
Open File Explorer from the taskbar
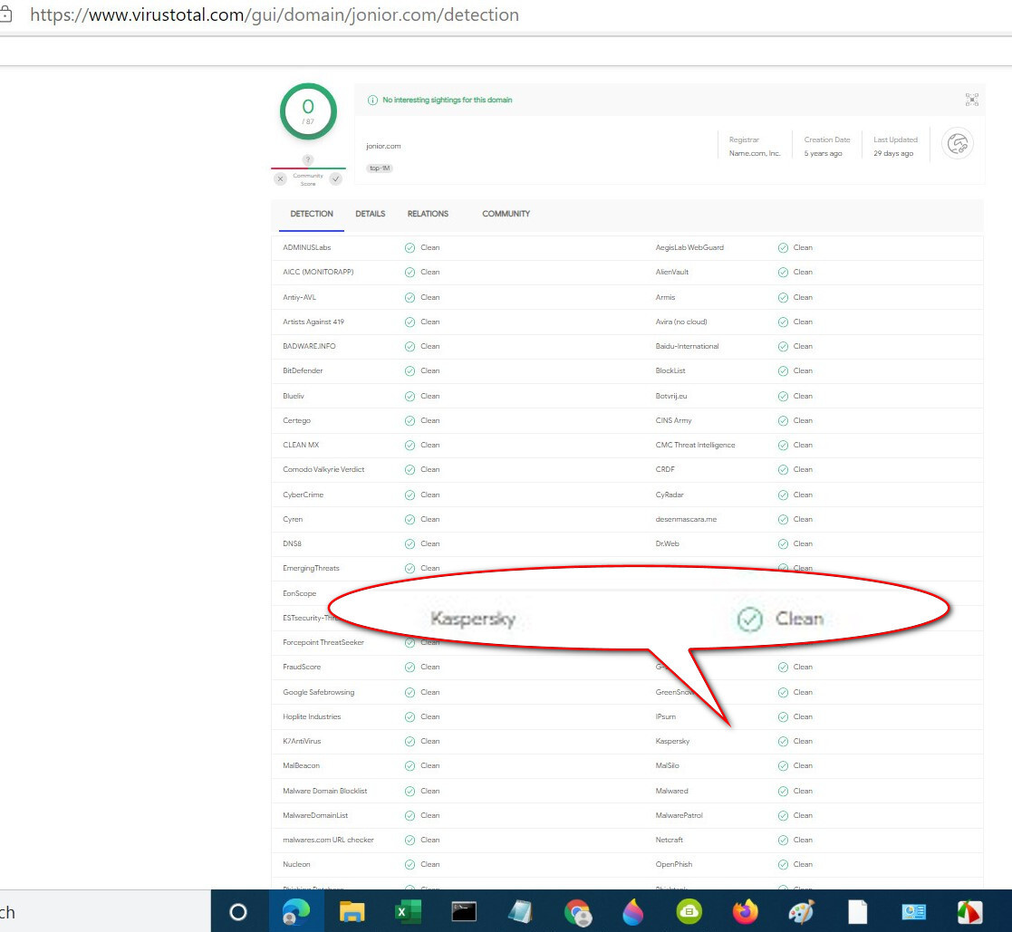pyautogui.click(x=352, y=911)
